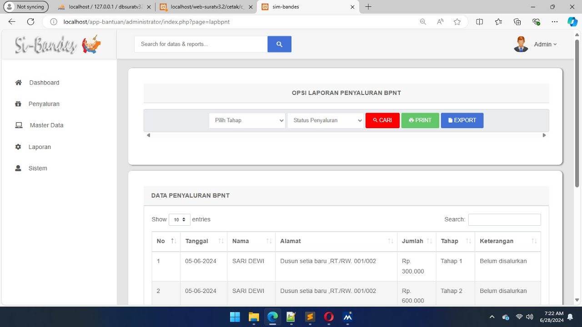Click the Admin avatar picture
This screenshot has width=582, height=327.
coord(521,44)
